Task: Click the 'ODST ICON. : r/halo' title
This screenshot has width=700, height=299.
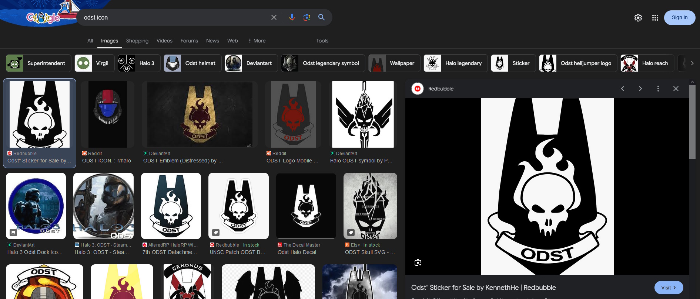Action: [107, 161]
